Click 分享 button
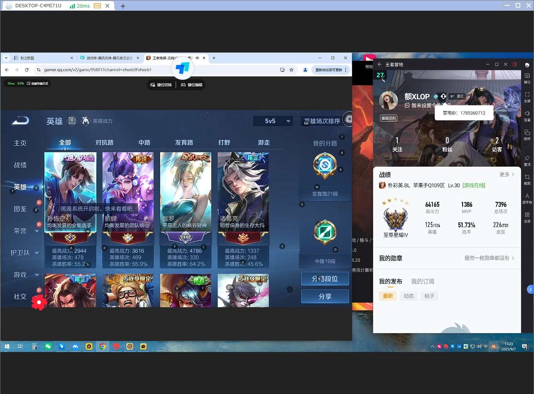Image resolution: width=534 pixels, height=394 pixels. [325, 296]
